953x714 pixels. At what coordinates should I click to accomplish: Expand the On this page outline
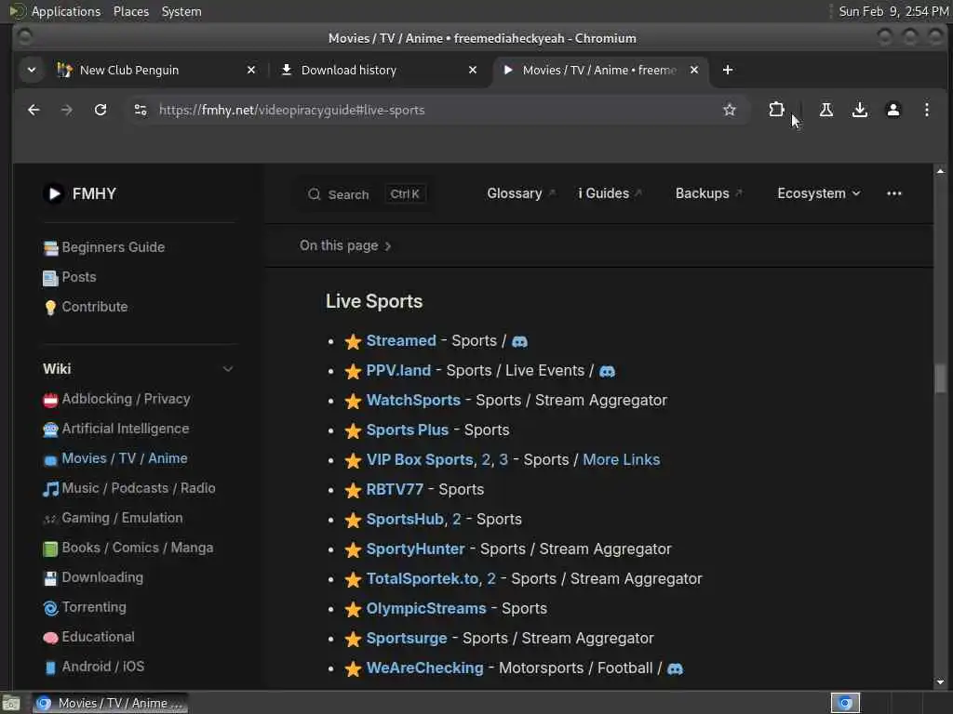[x=345, y=245]
